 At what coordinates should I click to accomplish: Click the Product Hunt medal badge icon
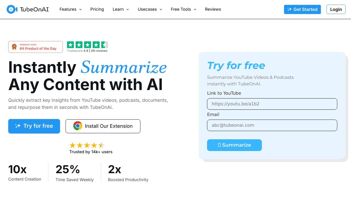coord(14,47)
